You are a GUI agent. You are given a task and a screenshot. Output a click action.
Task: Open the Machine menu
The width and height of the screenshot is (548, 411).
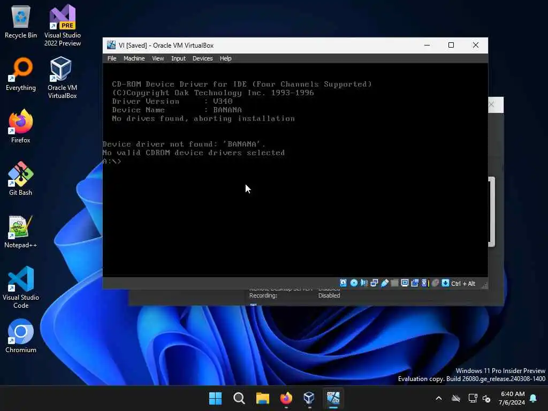[134, 58]
